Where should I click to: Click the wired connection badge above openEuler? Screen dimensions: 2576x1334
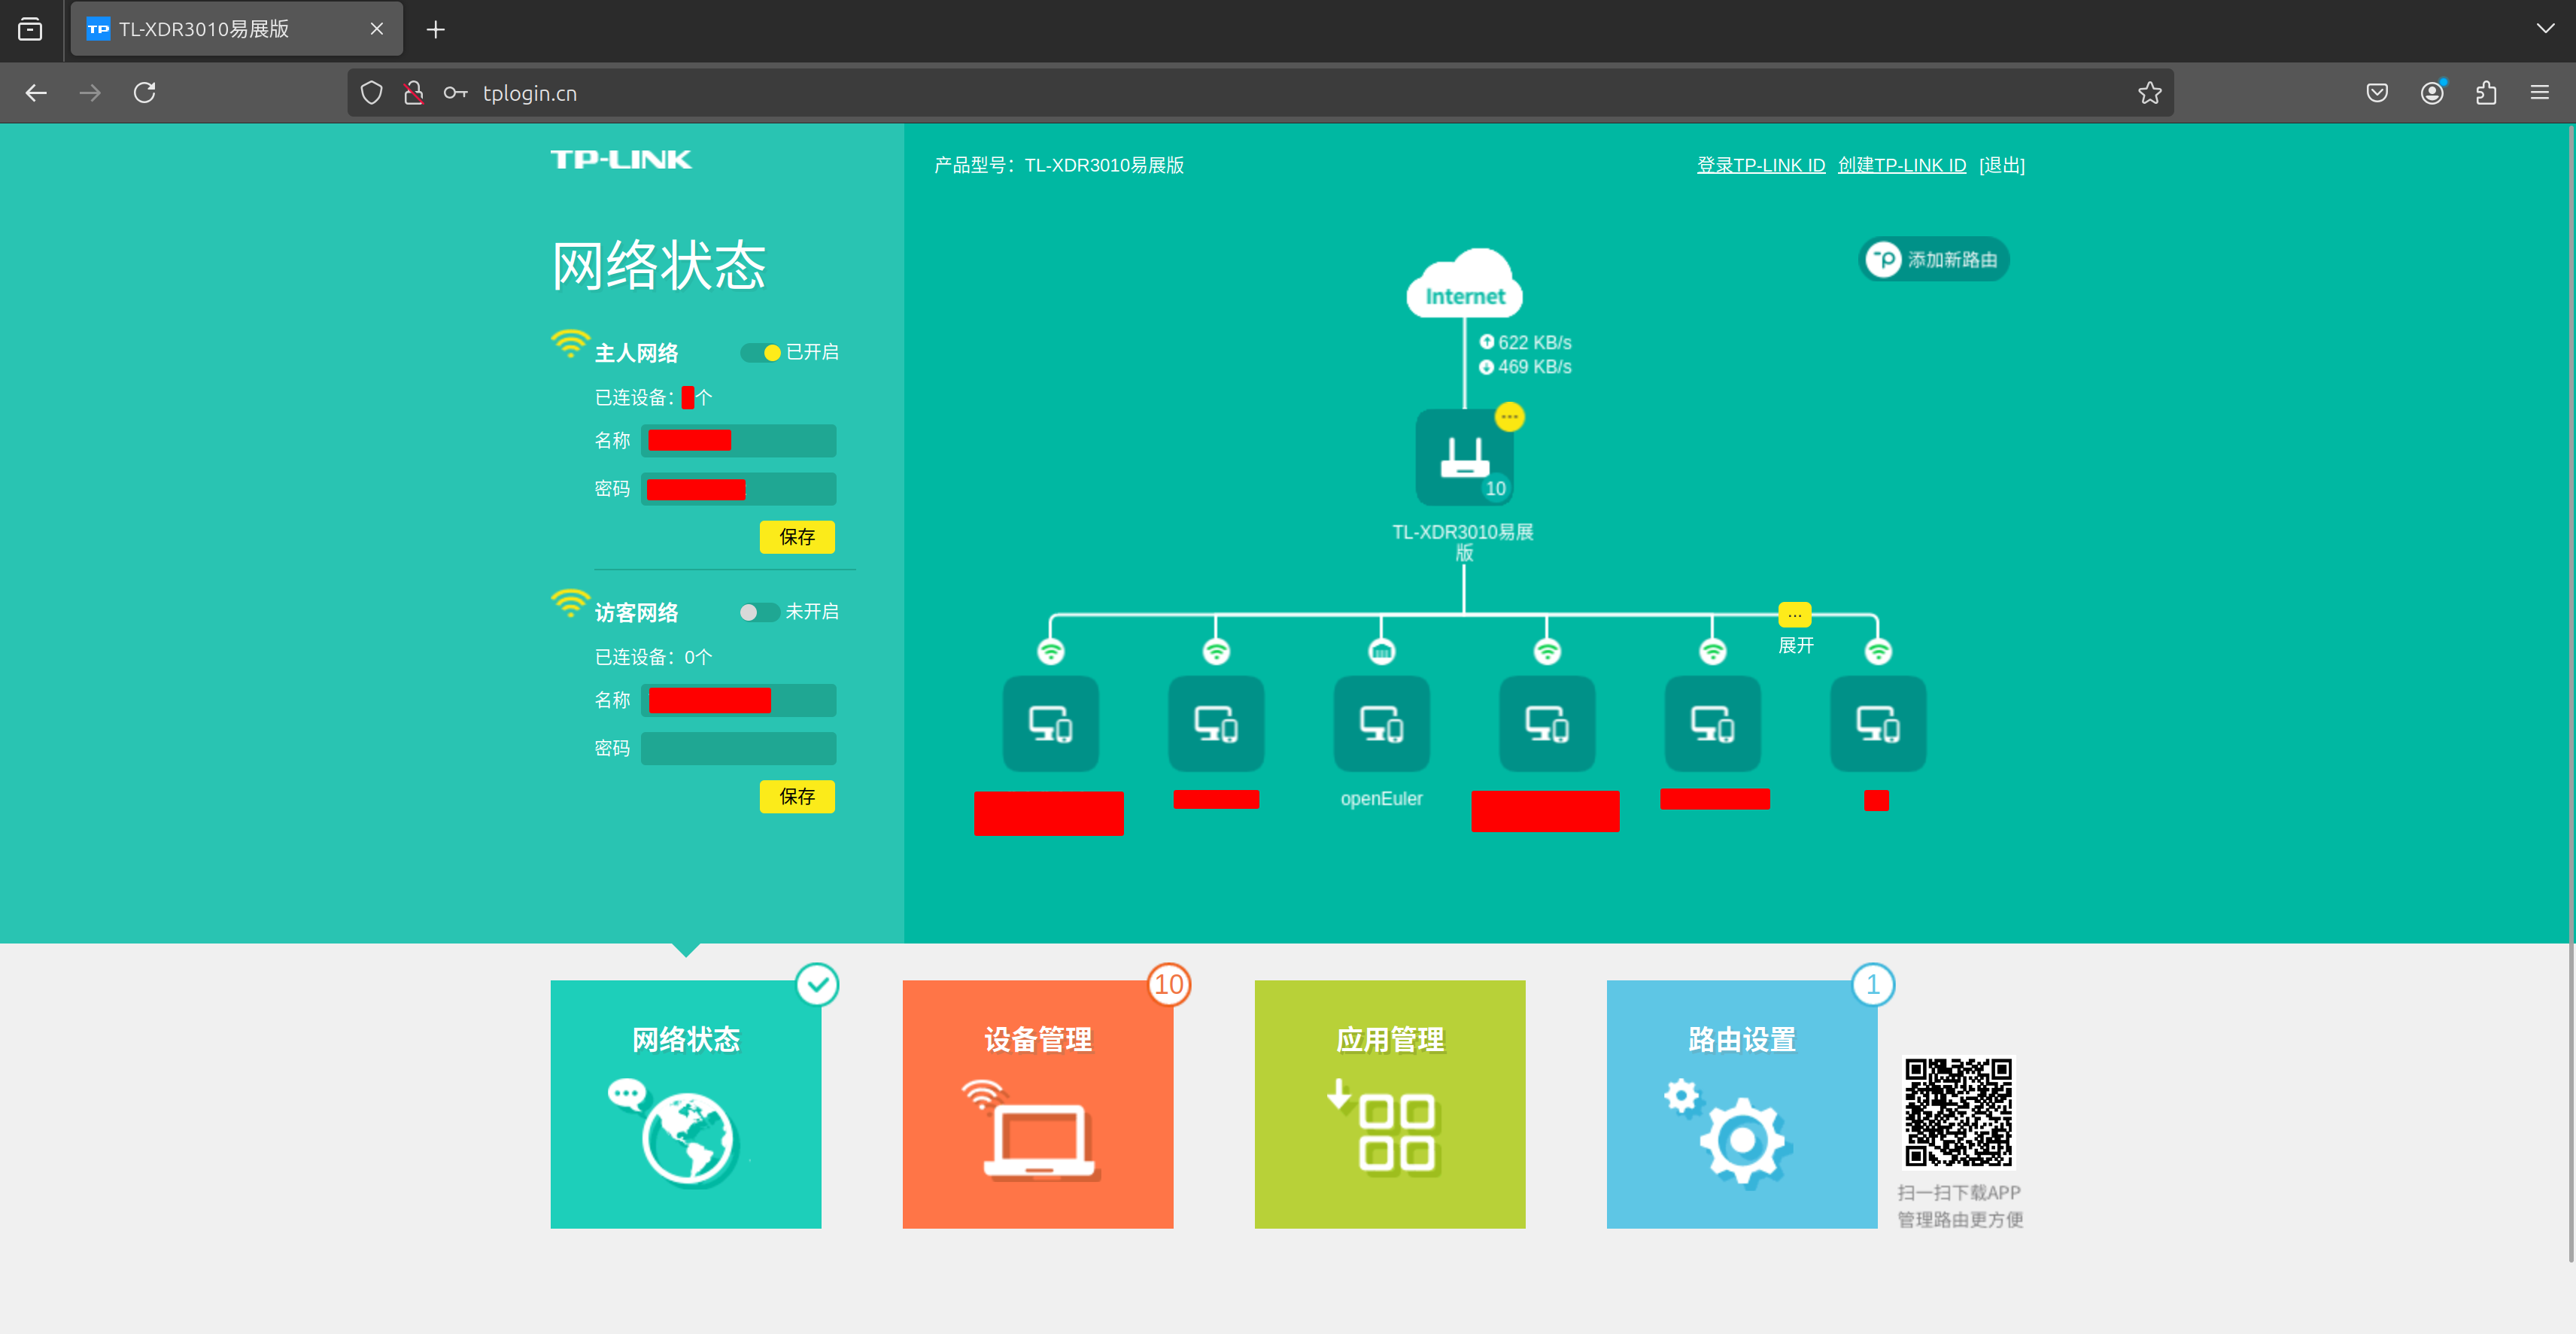(1381, 652)
